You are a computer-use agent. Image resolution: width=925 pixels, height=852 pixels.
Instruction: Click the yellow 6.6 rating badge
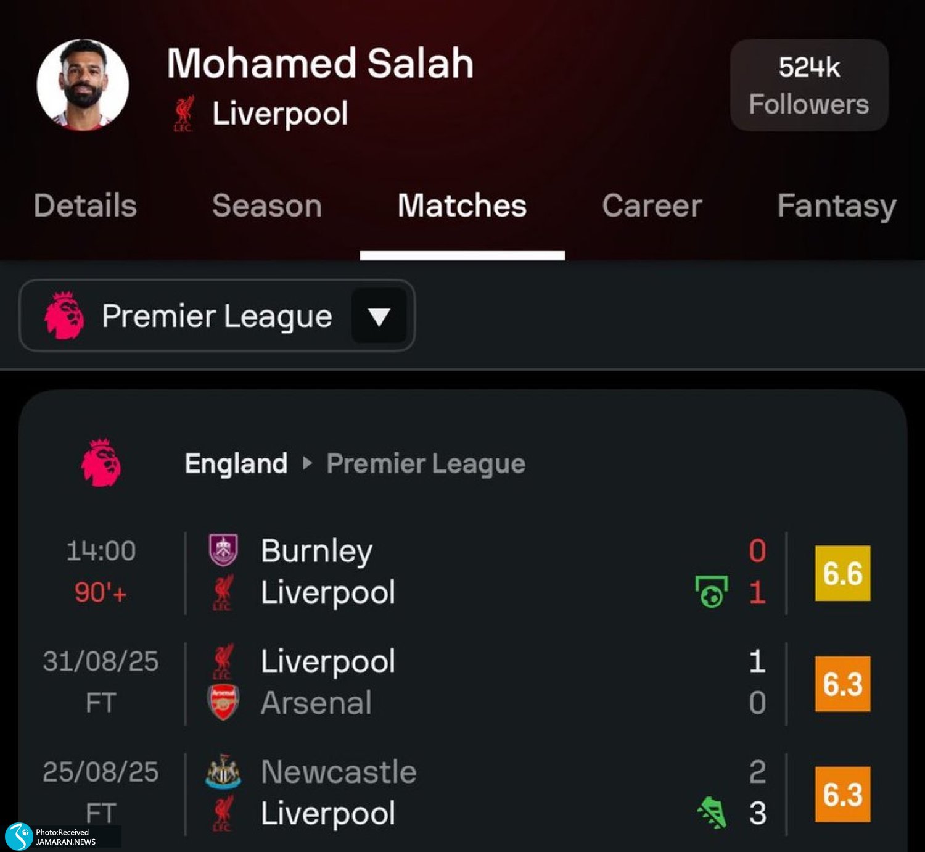click(x=842, y=573)
